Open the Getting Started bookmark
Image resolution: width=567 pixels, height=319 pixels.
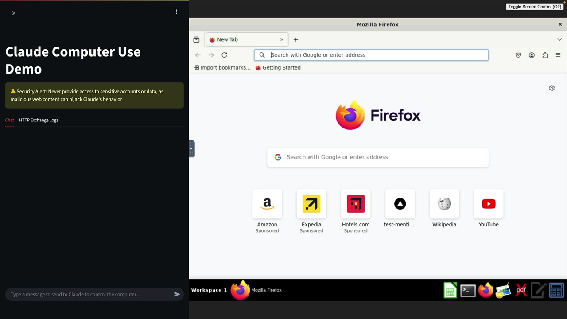(278, 67)
